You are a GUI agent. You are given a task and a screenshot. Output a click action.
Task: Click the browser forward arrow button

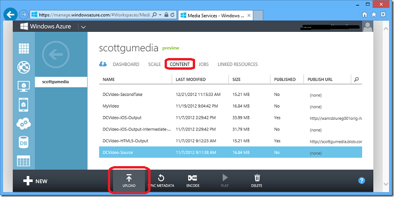23,15
